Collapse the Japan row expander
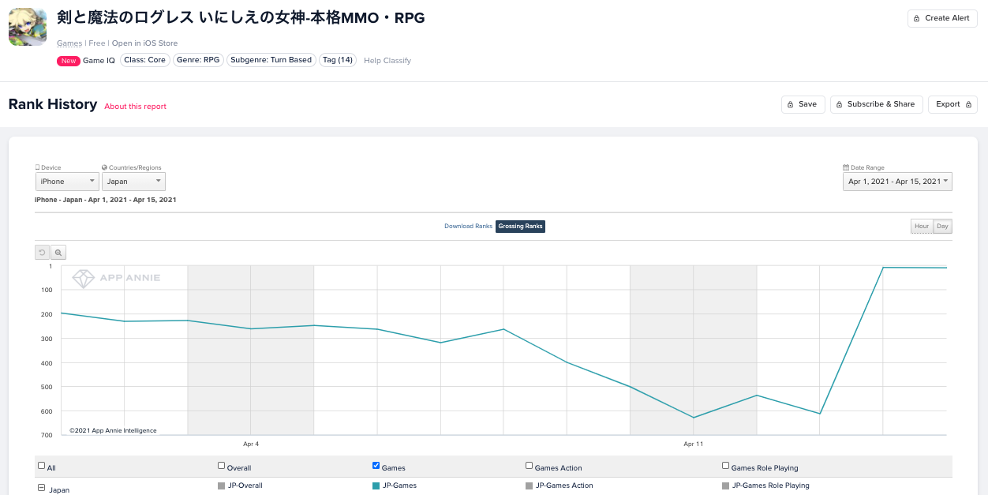988x495 pixels. click(x=42, y=489)
